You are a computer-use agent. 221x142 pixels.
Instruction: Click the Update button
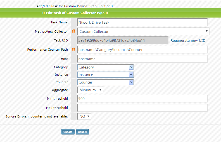click(x=68, y=132)
